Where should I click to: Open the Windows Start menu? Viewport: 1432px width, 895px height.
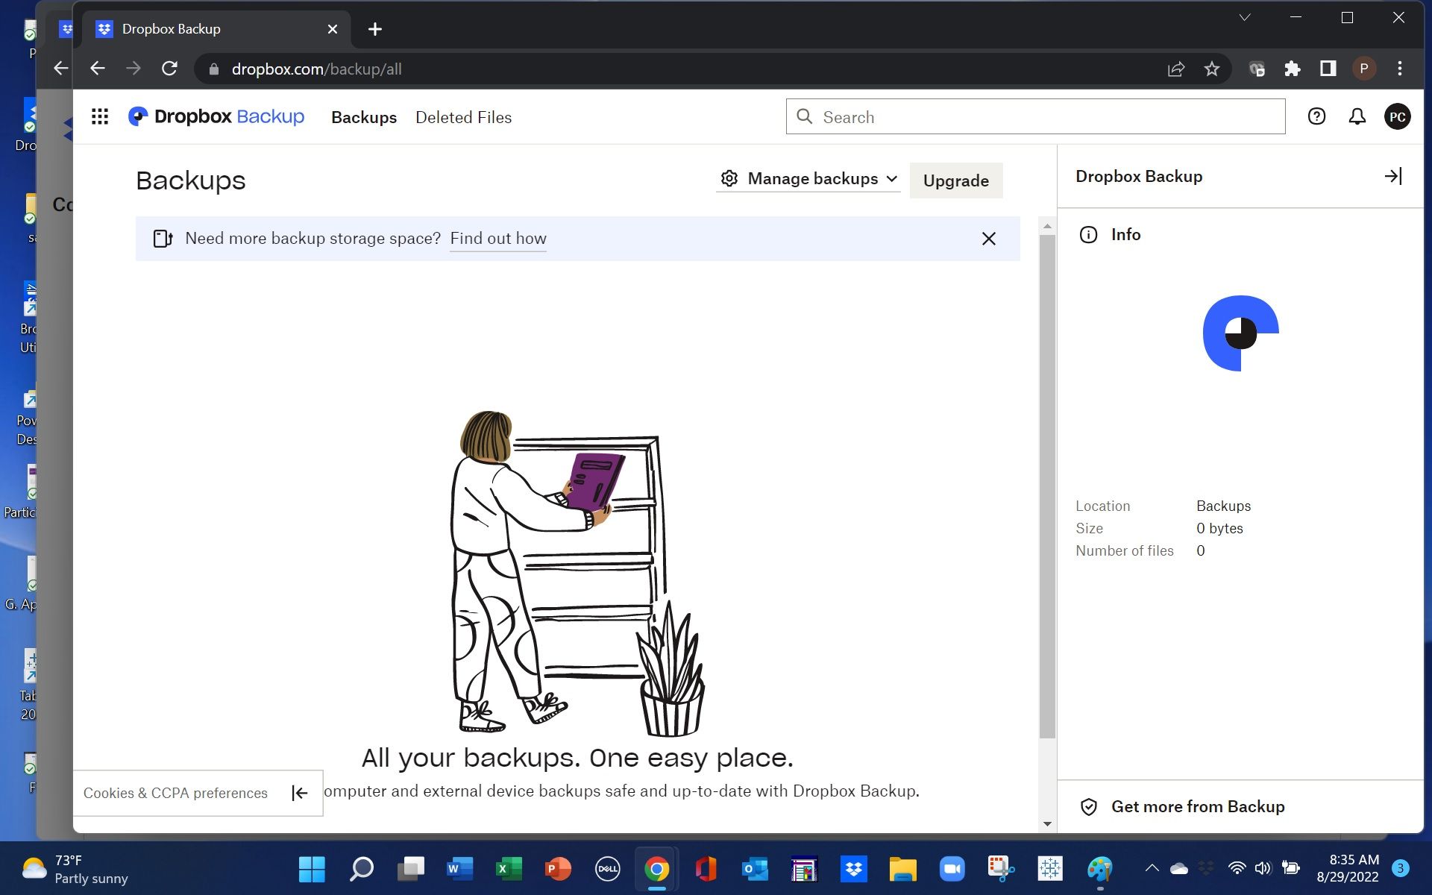pyautogui.click(x=312, y=869)
